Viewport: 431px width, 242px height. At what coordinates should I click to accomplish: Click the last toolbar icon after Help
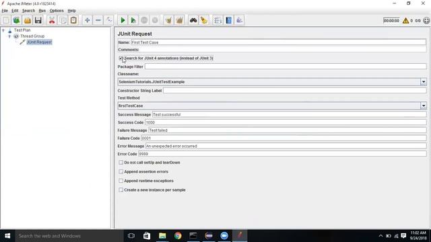tap(240, 20)
